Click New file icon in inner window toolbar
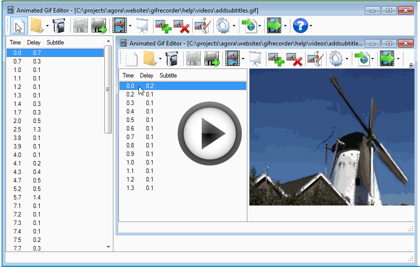Viewport: 420px width, 267px height. pyautogui.click(x=132, y=58)
